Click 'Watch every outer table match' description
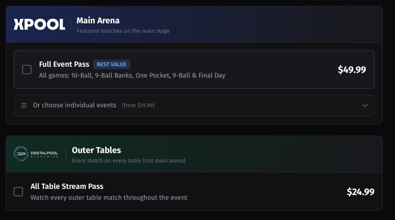 coord(109,198)
